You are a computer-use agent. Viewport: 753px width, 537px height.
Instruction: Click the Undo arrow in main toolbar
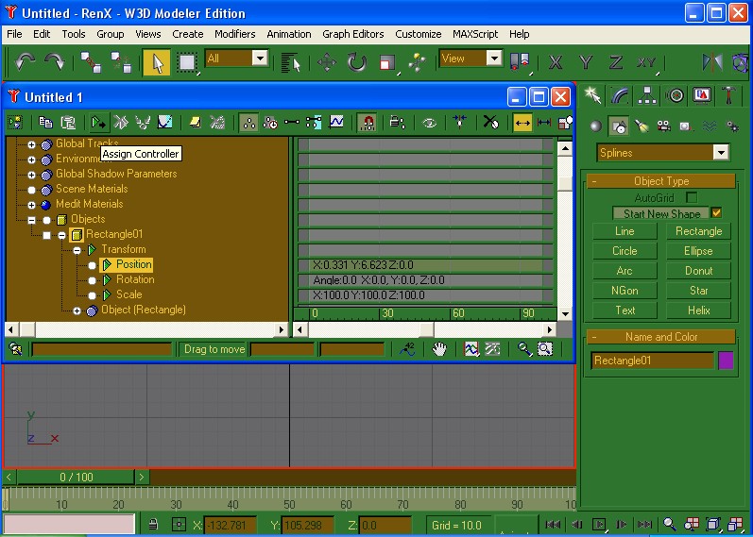point(26,62)
